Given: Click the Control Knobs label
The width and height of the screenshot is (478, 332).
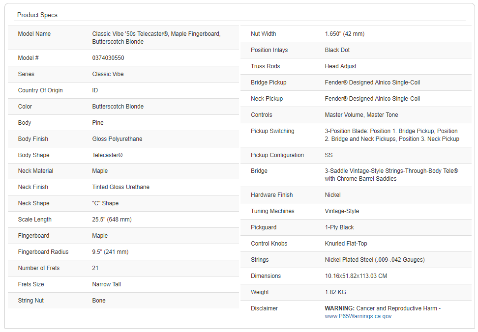Looking at the screenshot, I should [269, 244].
